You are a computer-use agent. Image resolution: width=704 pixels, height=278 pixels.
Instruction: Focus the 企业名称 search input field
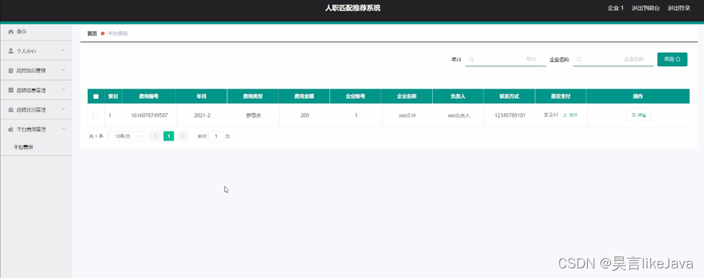coord(613,59)
